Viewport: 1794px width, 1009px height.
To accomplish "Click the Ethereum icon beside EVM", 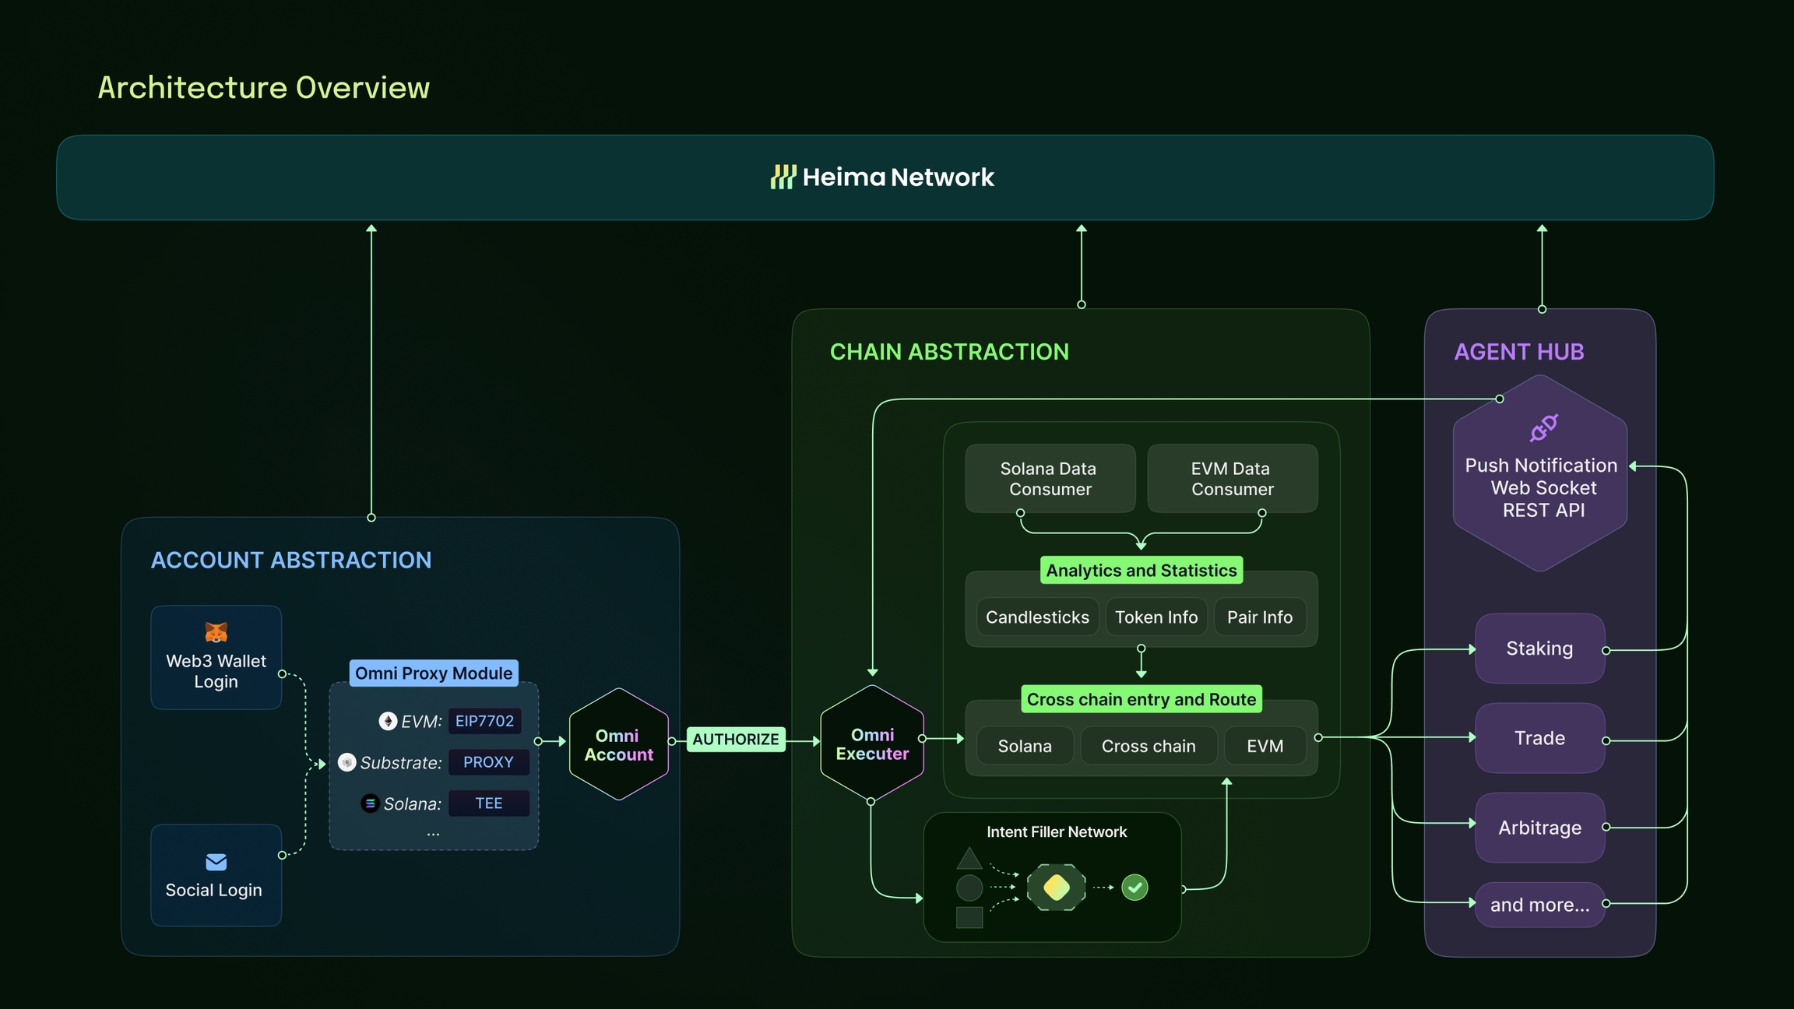I will click(x=388, y=721).
